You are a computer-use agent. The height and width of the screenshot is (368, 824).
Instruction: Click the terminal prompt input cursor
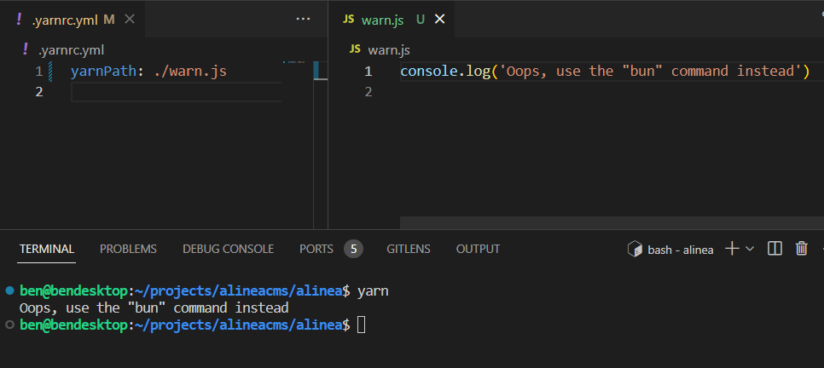pos(361,325)
